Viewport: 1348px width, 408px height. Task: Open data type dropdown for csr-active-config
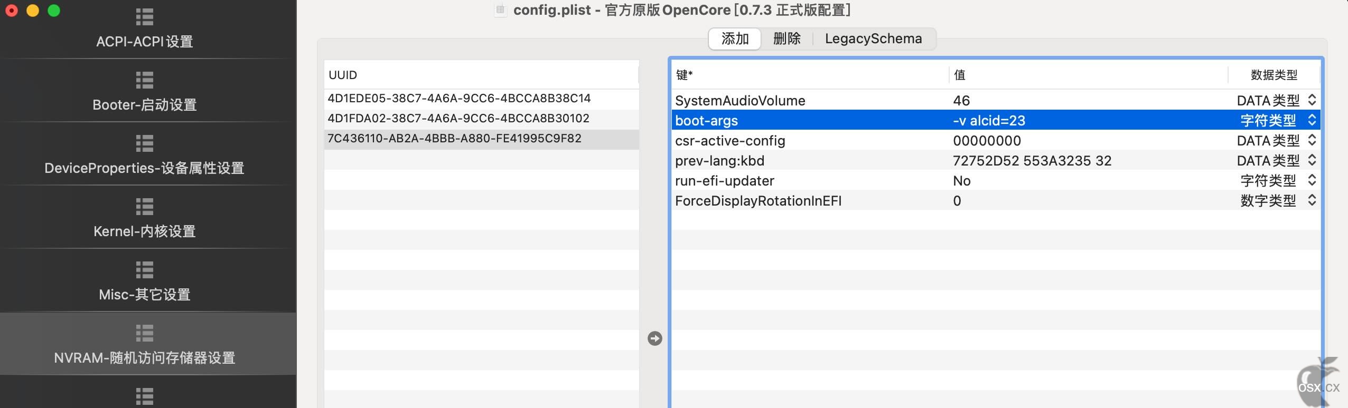click(1312, 140)
